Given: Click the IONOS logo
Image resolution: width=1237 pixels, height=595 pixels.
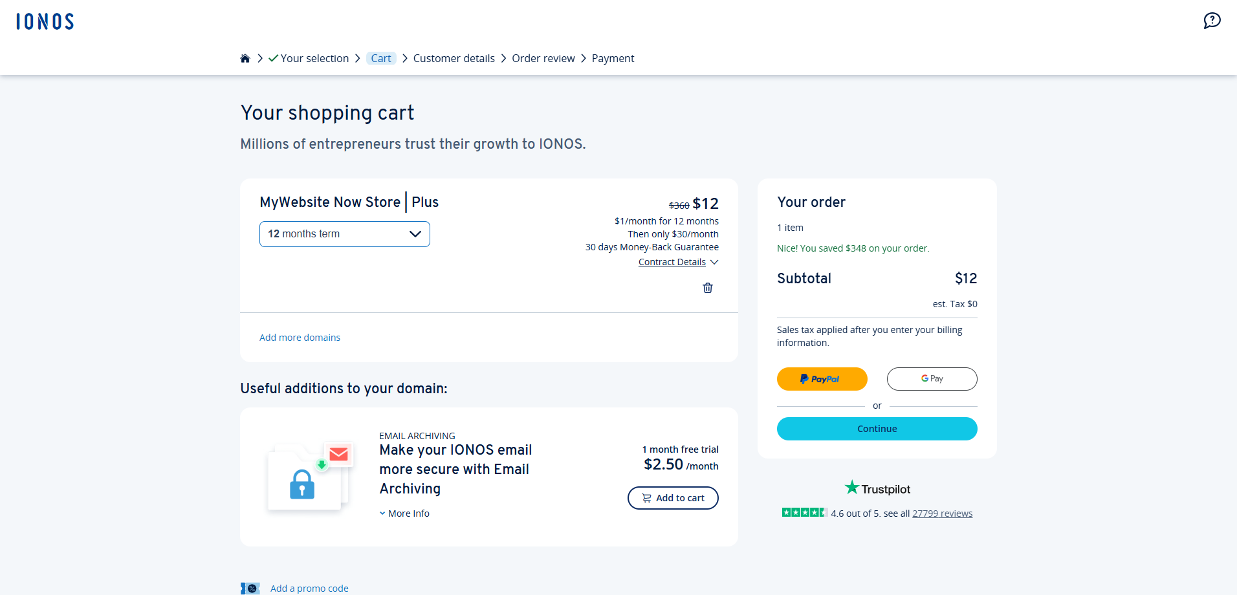Looking at the screenshot, I should 43,21.
